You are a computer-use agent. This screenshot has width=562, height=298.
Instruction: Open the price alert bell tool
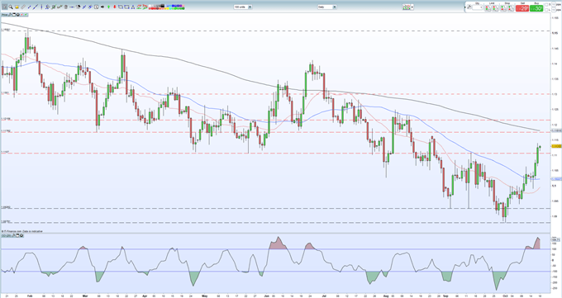point(17,7)
